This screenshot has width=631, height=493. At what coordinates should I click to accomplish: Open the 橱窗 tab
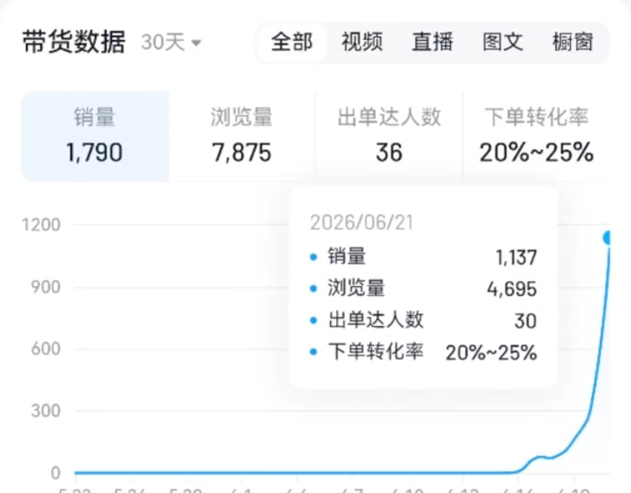point(573,42)
